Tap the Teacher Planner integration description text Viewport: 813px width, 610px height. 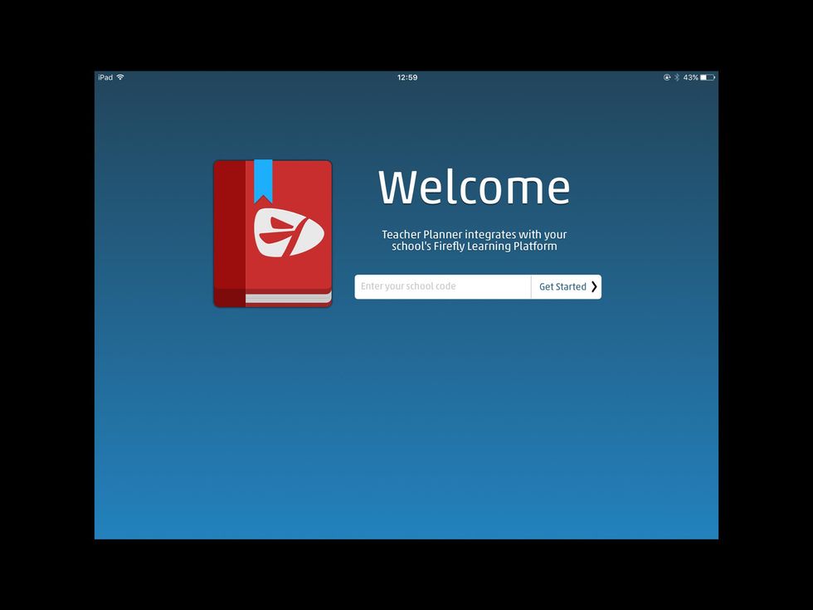(x=474, y=240)
